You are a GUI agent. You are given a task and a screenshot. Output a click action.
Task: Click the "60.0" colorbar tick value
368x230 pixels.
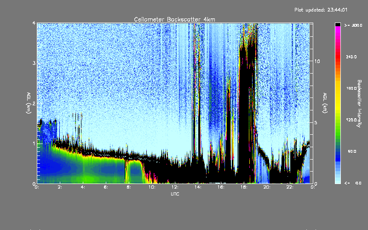352,151
